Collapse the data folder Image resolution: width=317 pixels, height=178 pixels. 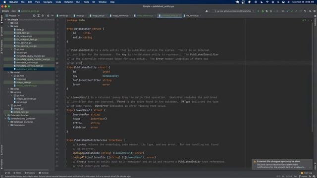8,26
